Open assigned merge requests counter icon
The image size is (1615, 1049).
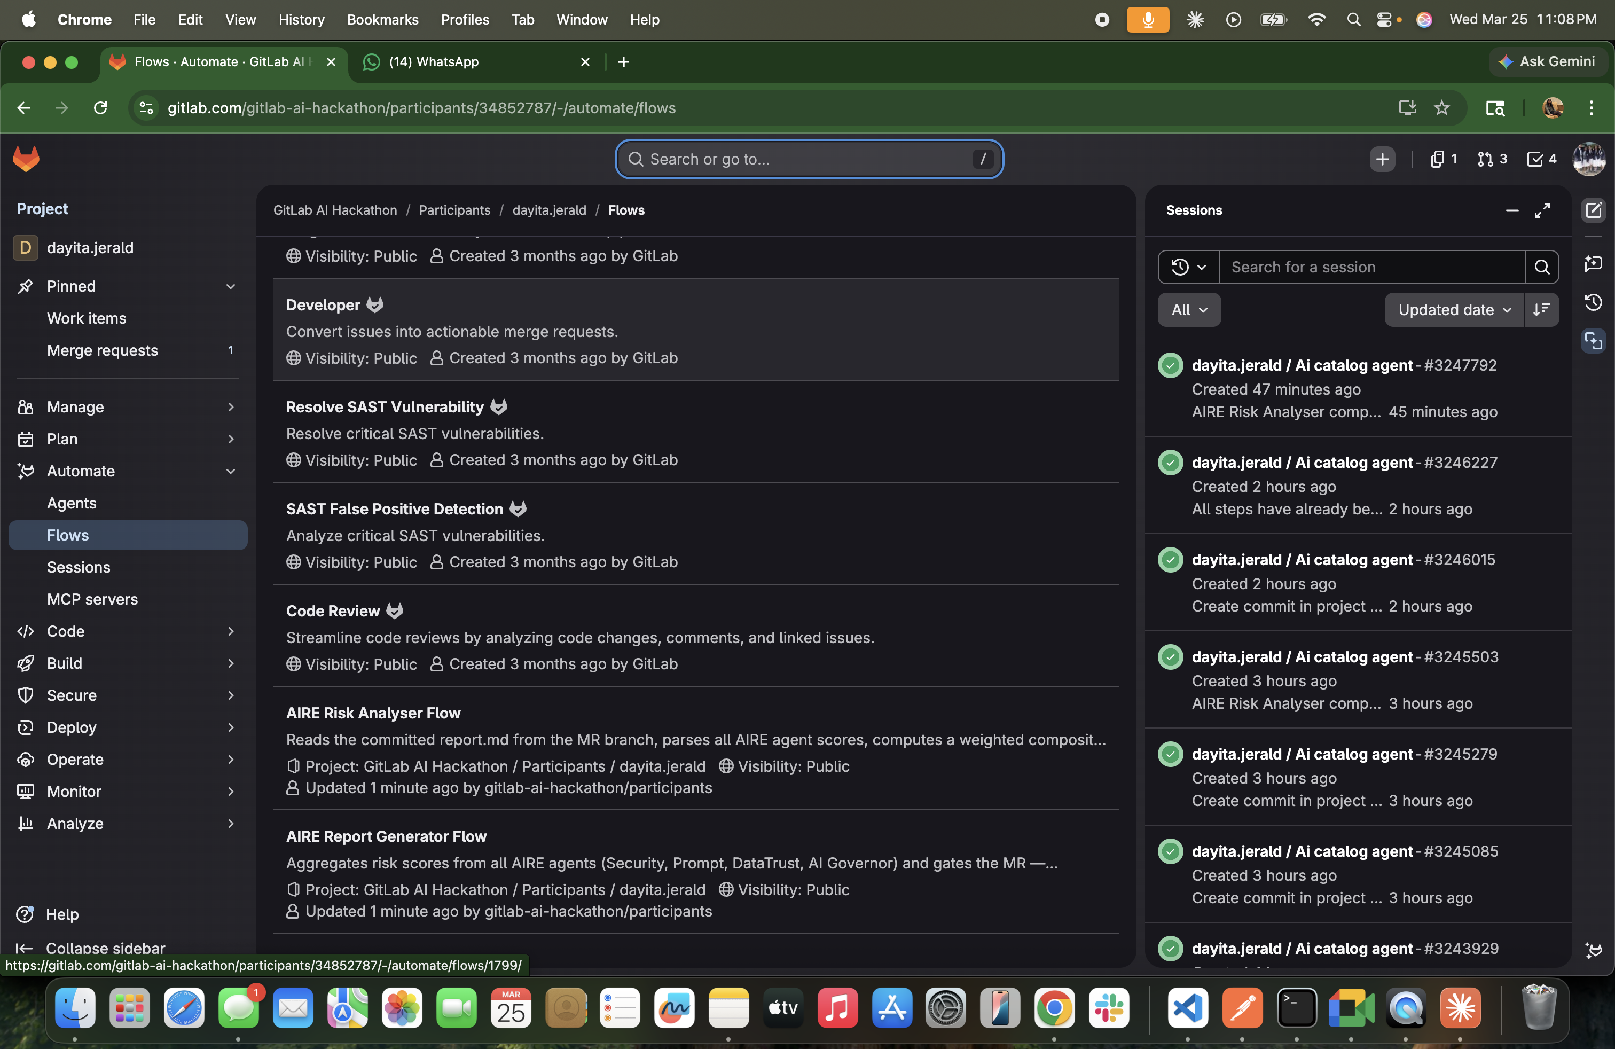point(1492,159)
